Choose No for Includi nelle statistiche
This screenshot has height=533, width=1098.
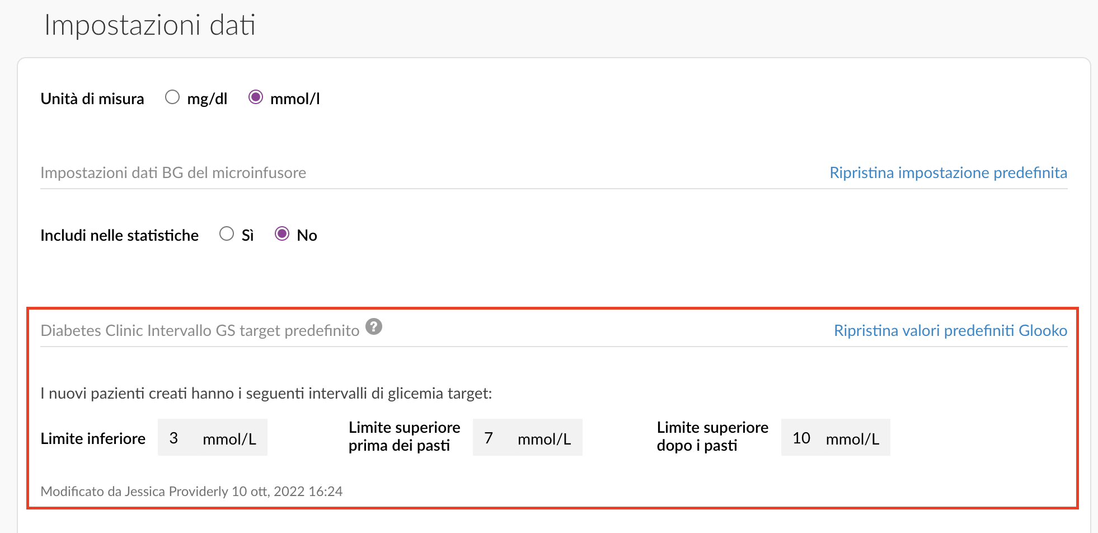(x=282, y=233)
